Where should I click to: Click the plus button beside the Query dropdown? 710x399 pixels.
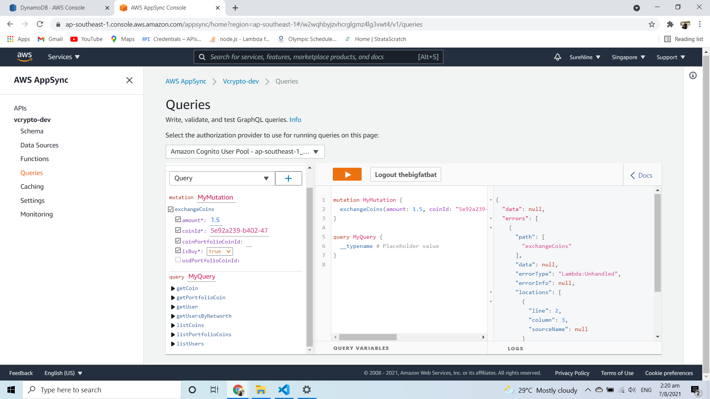point(288,178)
